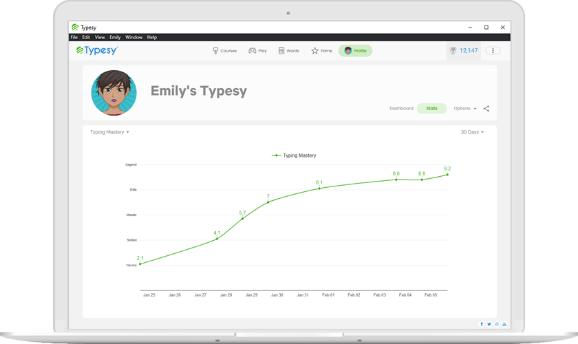Open the Window menu

pyautogui.click(x=133, y=37)
